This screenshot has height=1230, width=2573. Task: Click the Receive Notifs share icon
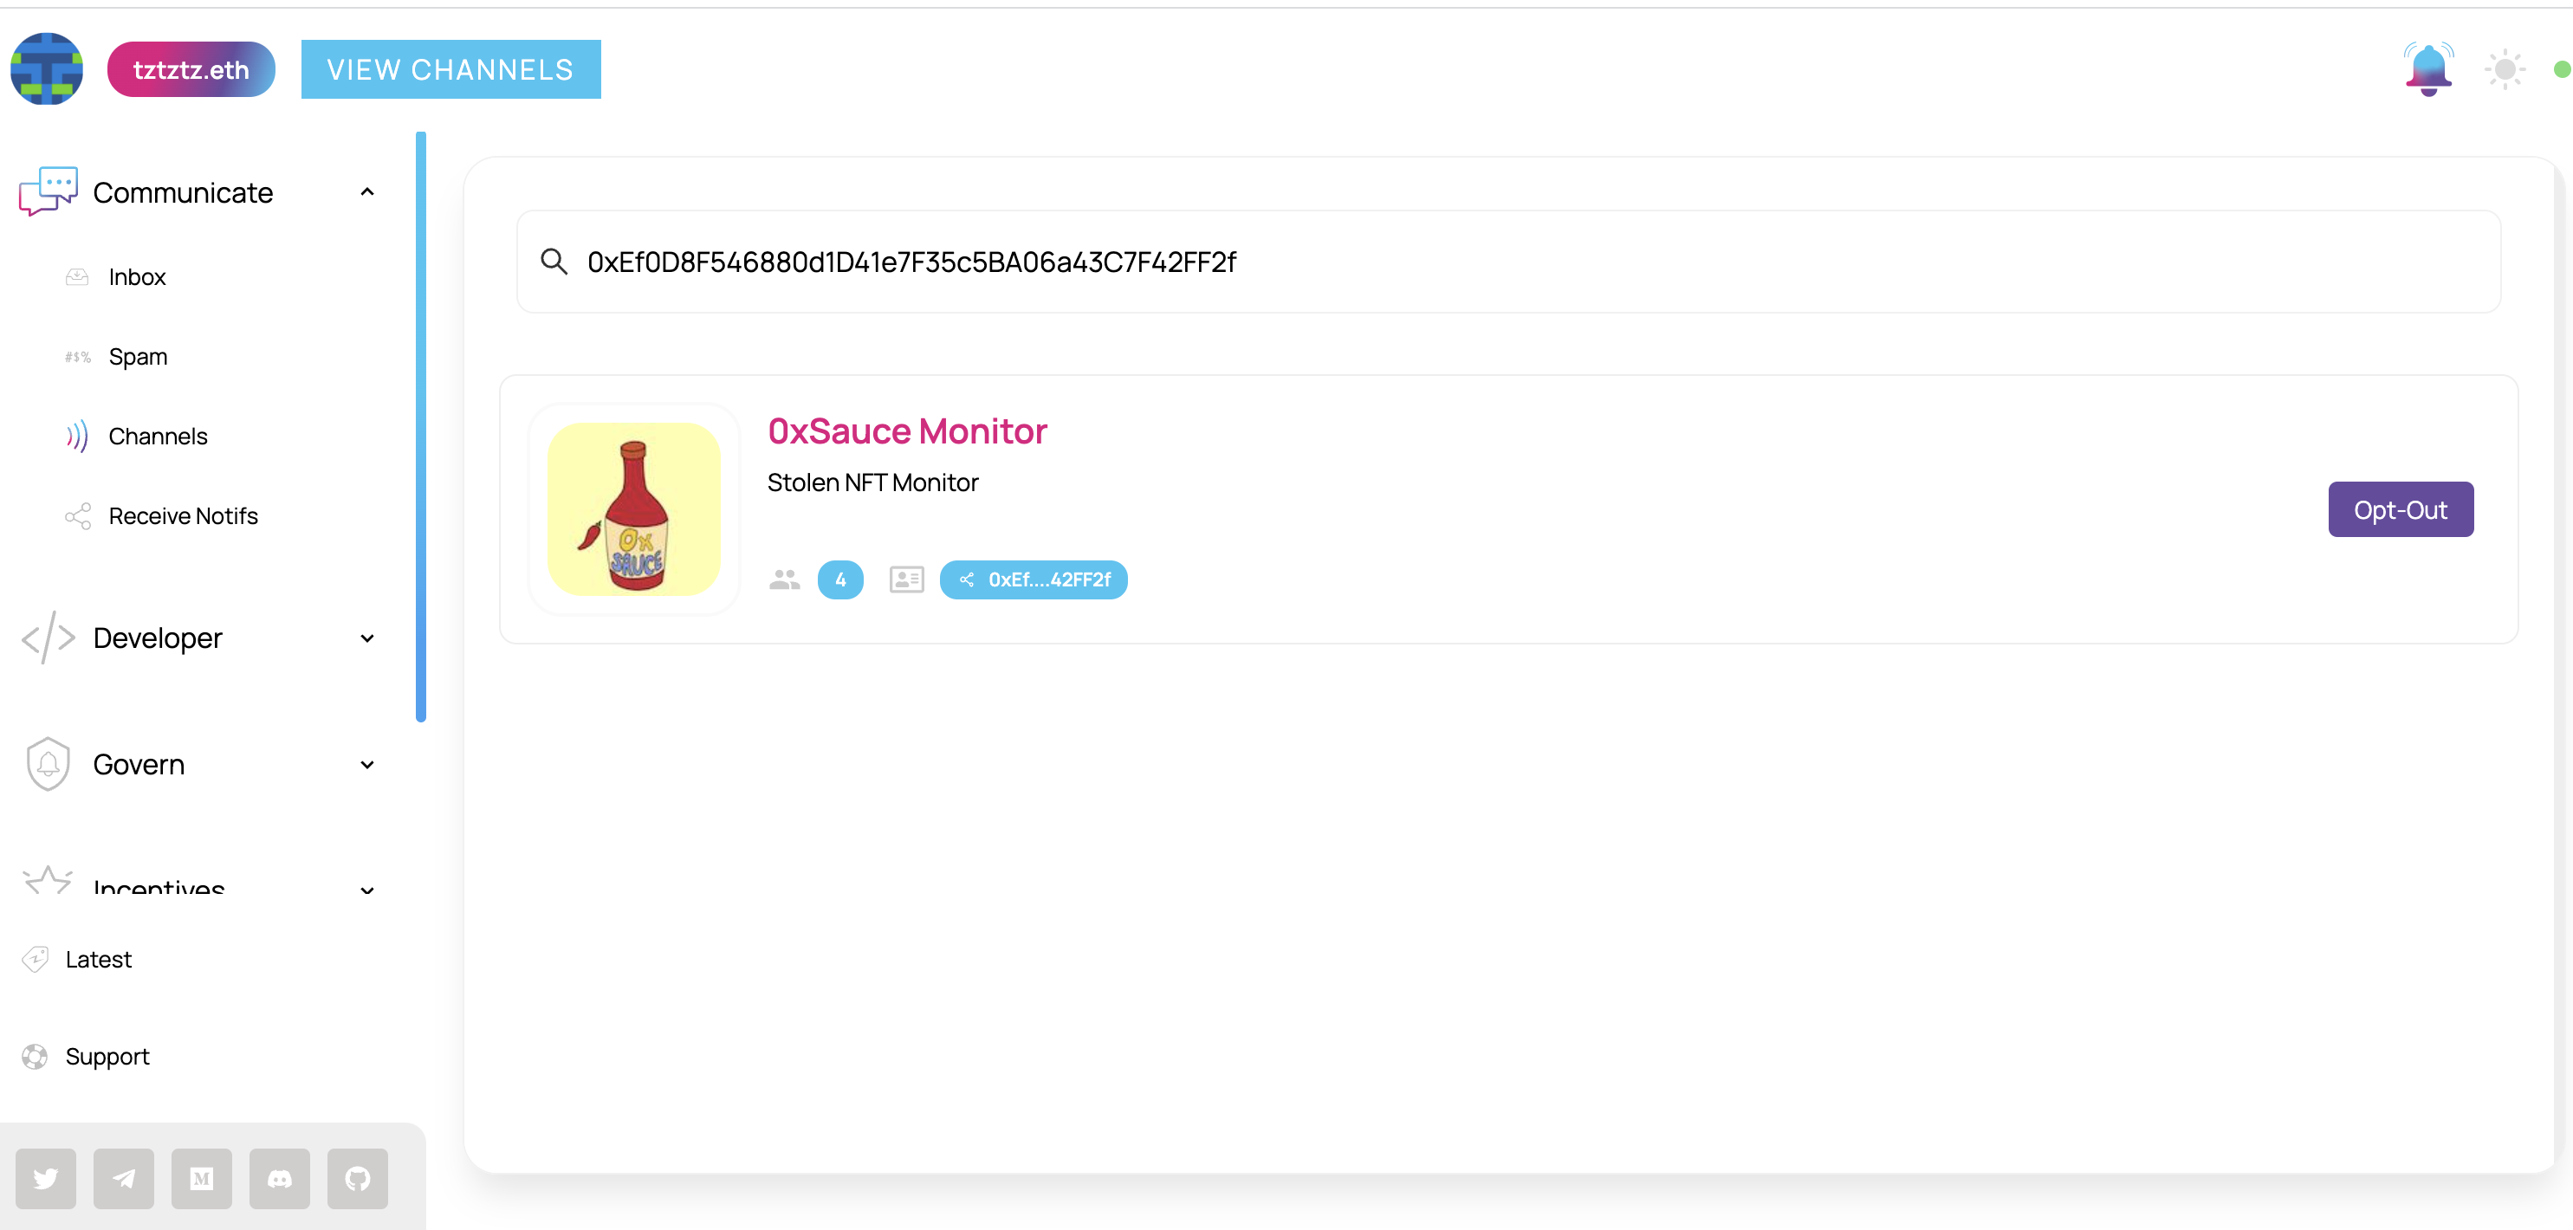pyautogui.click(x=77, y=516)
